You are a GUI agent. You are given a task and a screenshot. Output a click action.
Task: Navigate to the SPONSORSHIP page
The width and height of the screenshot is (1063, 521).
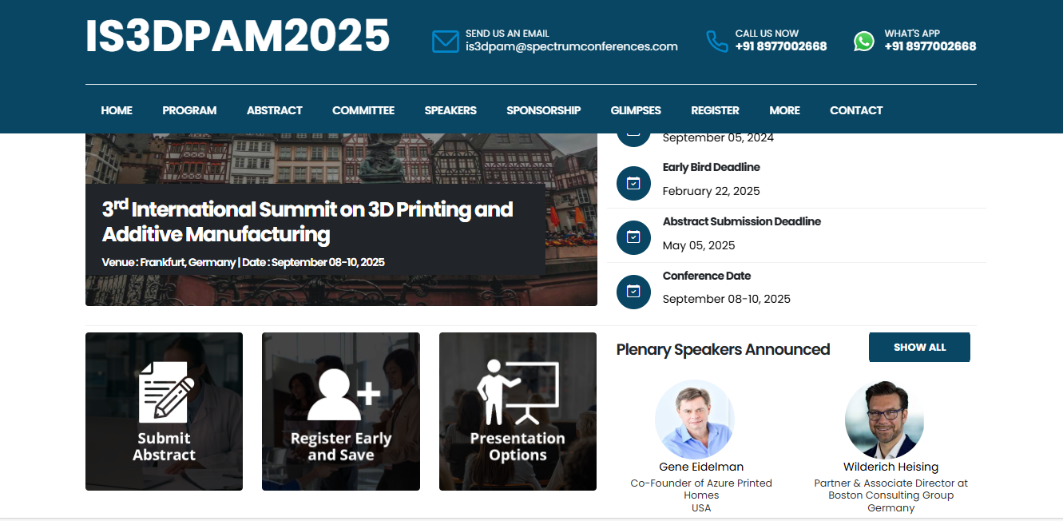point(543,110)
